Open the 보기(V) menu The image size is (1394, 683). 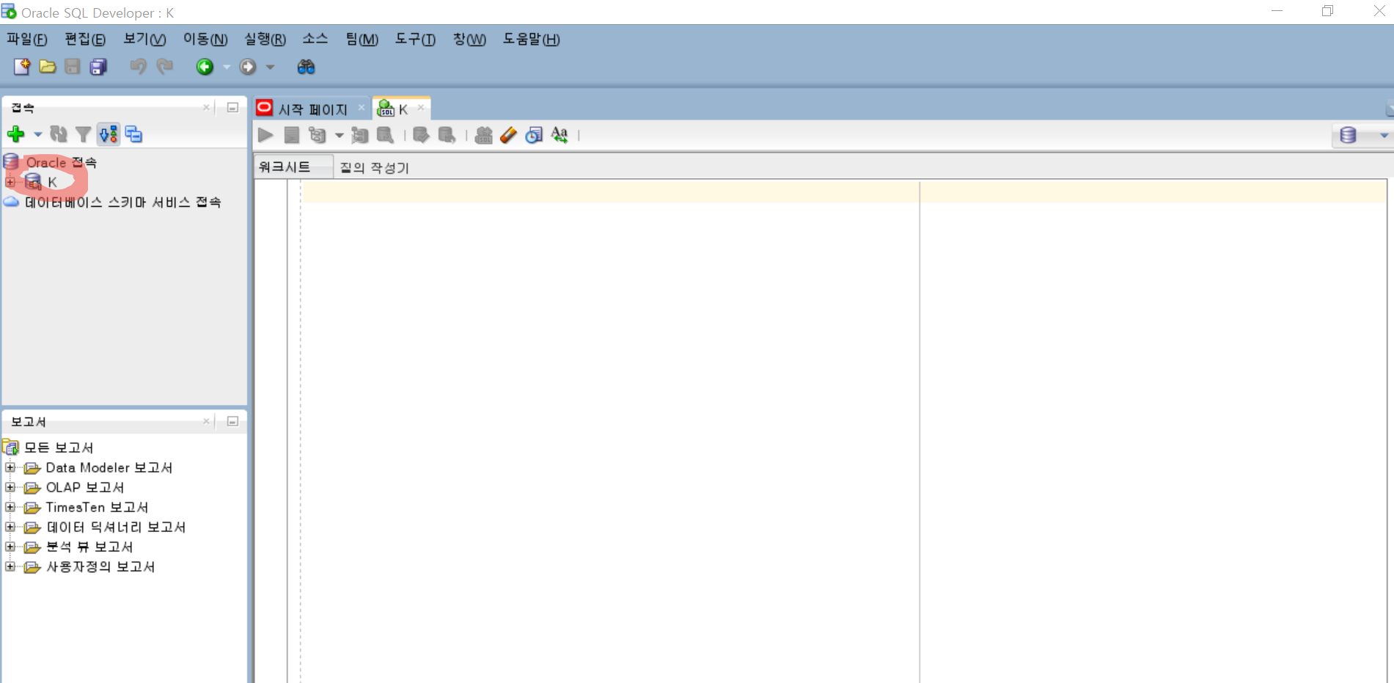coord(144,39)
